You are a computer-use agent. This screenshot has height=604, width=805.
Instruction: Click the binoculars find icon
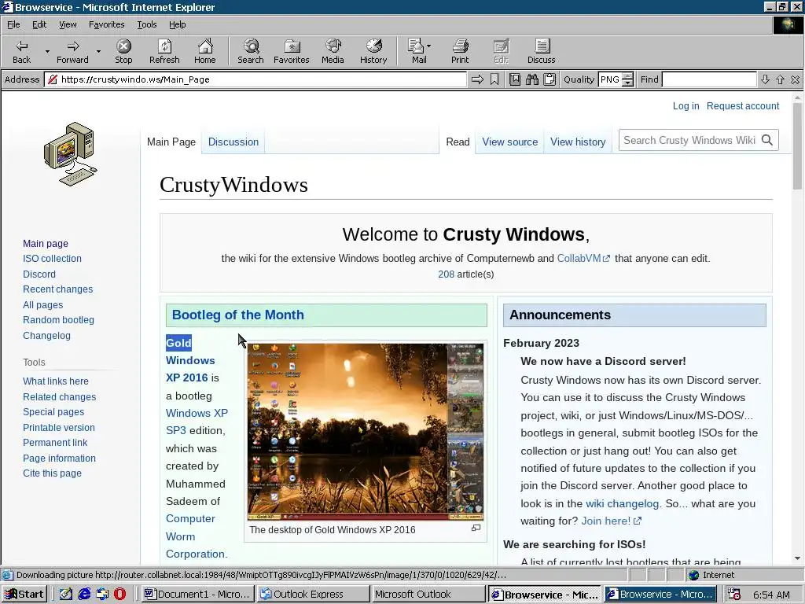(532, 79)
